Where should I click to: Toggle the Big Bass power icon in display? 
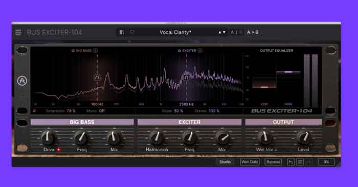click(x=73, y=51)
